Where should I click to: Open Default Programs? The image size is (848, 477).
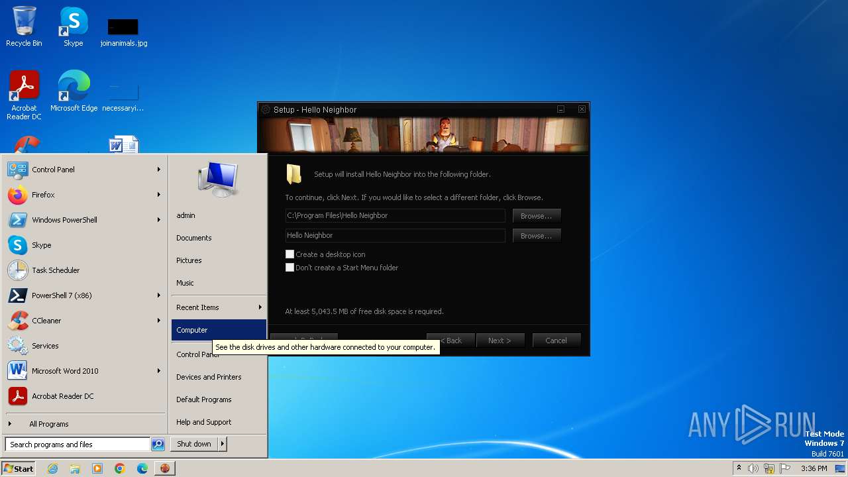tap(219, 399)
